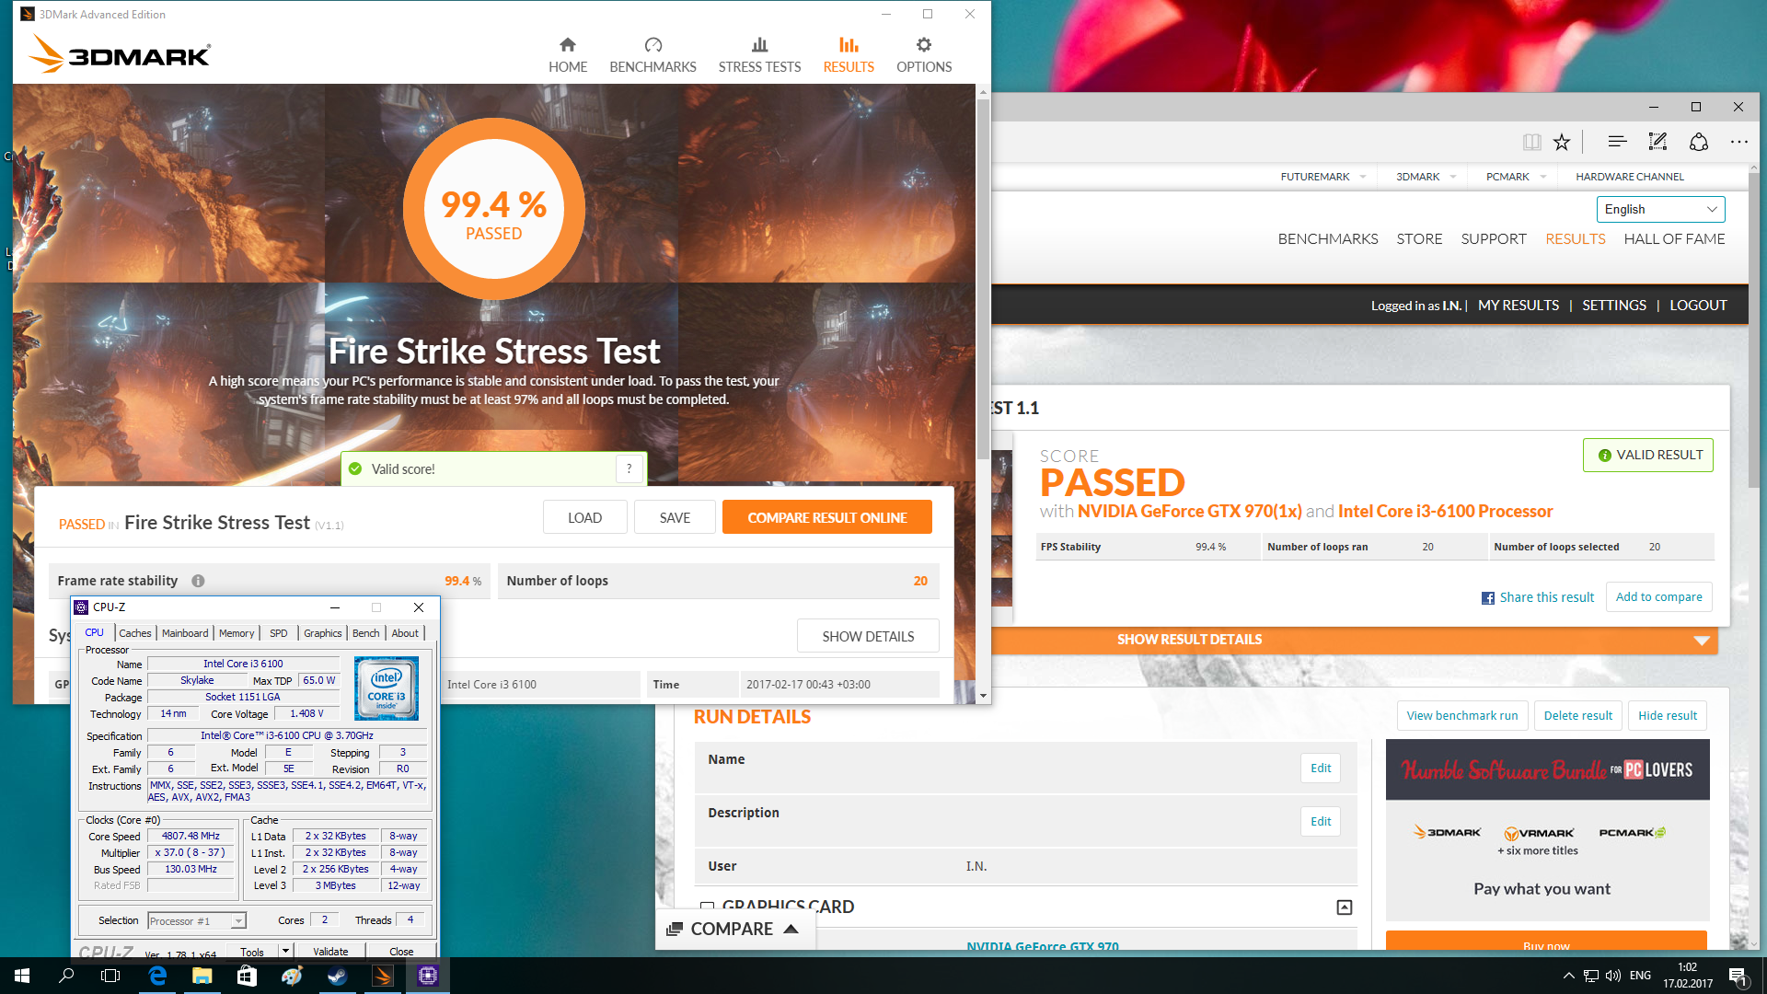Open Steam from the taskbar
This screenshot has width=1767, height=994.
337,976
